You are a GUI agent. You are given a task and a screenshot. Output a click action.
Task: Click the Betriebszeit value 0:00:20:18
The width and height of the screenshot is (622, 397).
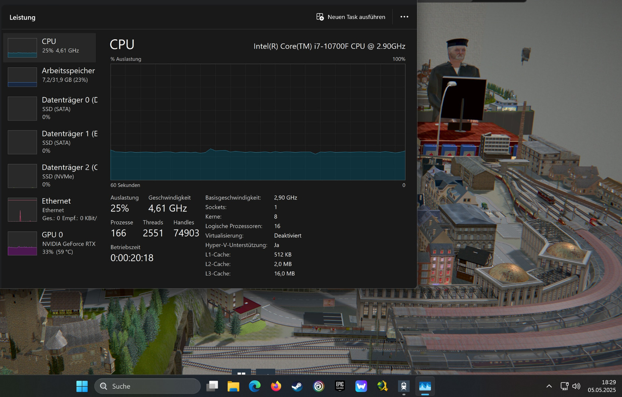tap(132, 258)
